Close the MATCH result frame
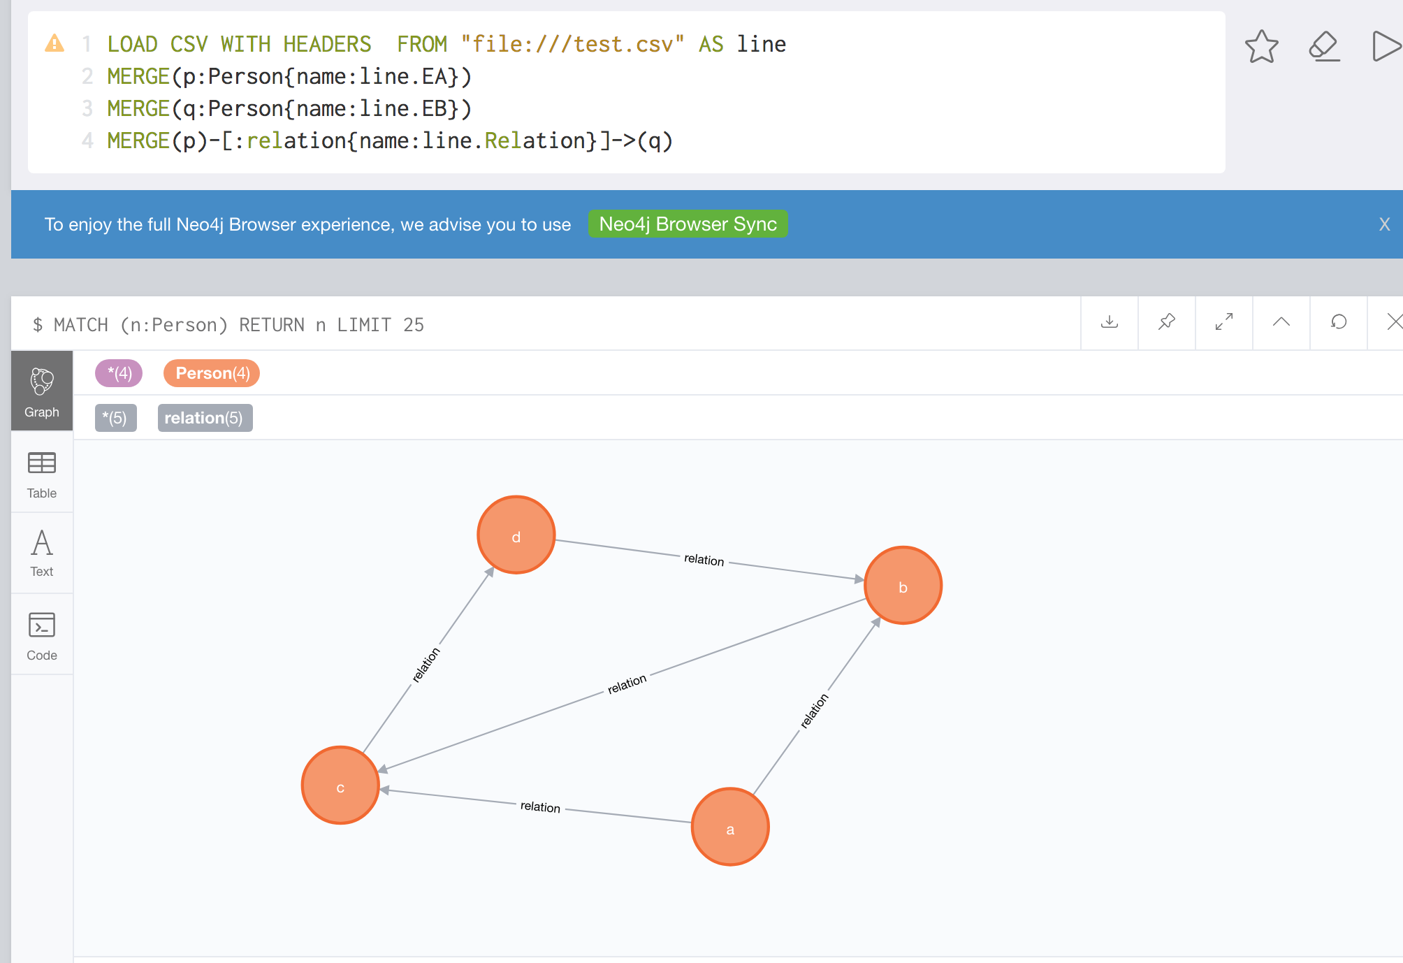 coord(1393,322)
